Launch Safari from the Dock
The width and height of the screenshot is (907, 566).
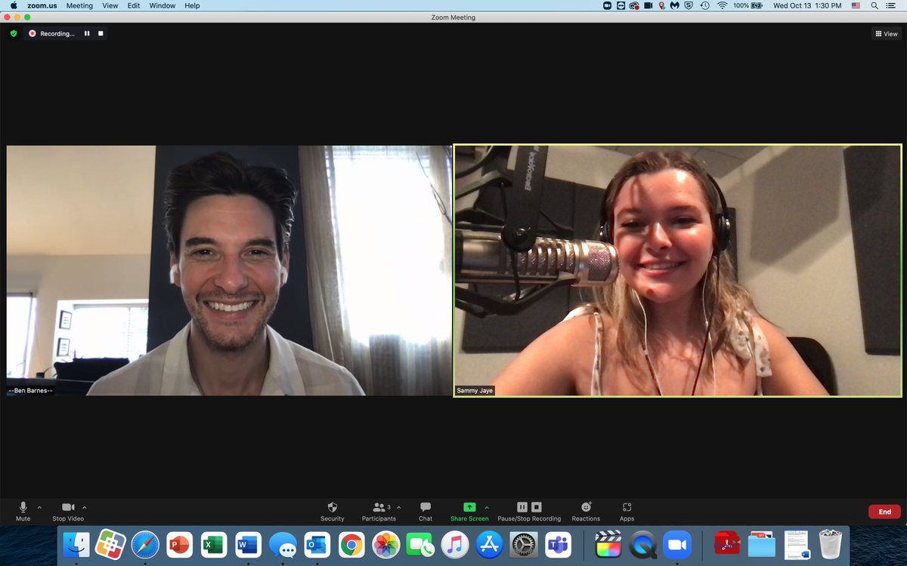click(145, 544)
